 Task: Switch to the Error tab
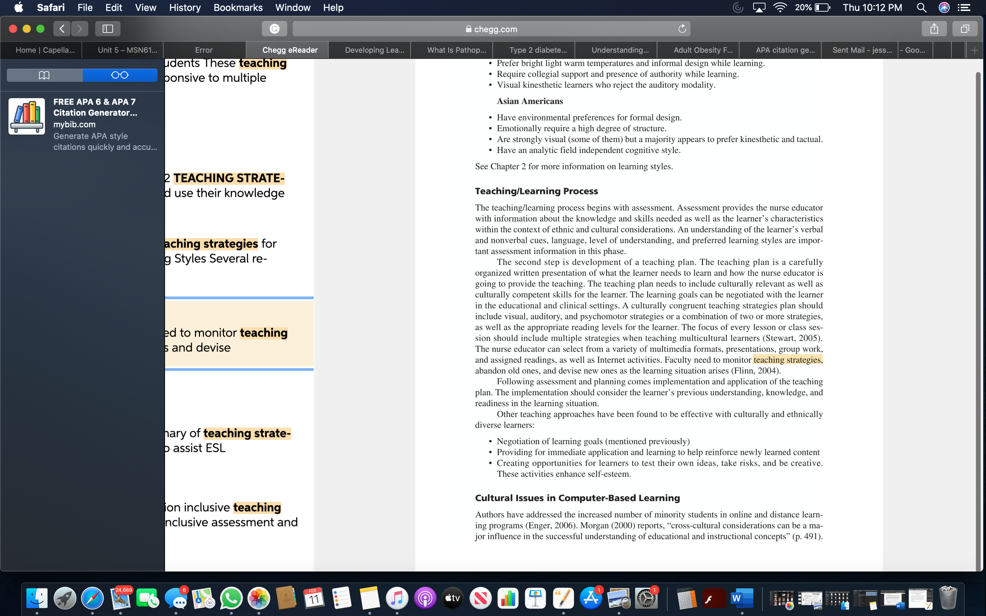pyautogui.click(x=204, y=50)
